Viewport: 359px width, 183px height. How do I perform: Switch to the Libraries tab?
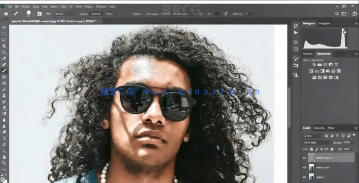pyautogui.click(x=308, y=54)
